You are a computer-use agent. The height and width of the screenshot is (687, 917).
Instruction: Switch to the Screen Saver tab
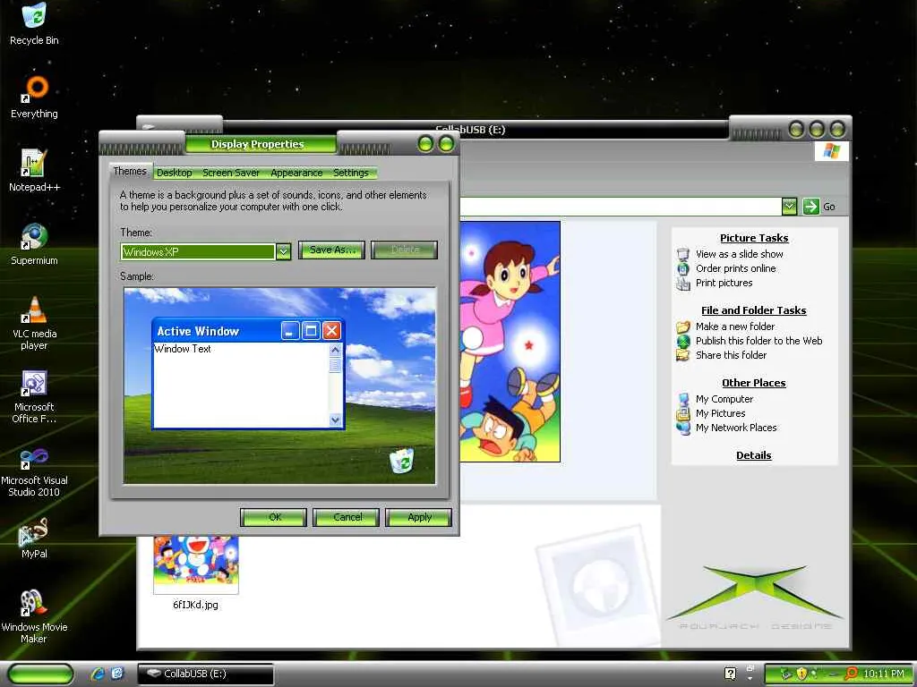pos(231,173)
